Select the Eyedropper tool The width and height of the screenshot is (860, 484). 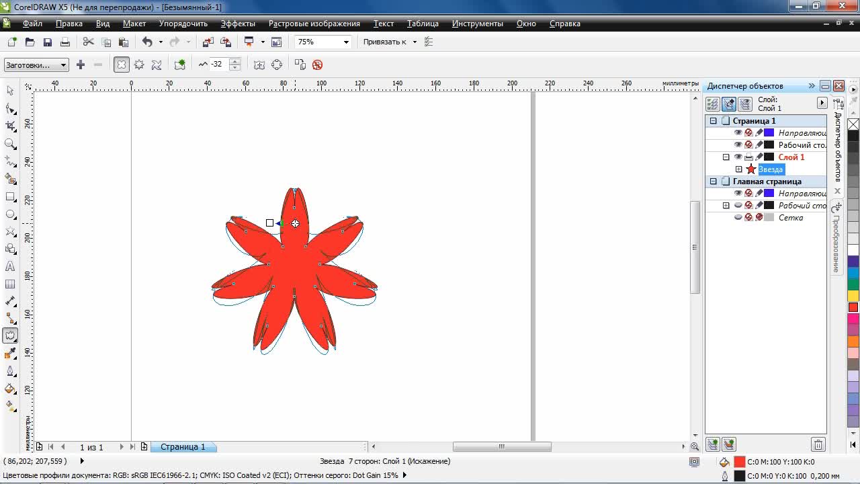(10, 353)
